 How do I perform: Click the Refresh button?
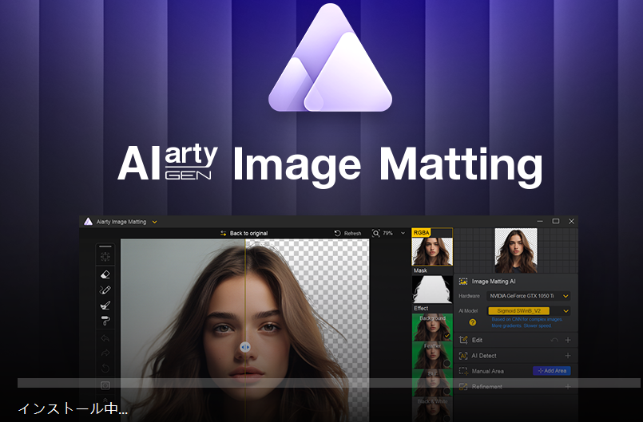(x=347, y=233)
